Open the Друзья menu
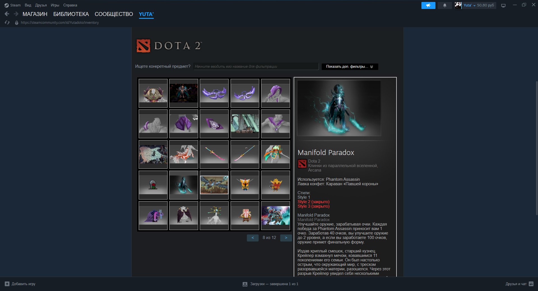538x291 pixels. click(41, 5)
